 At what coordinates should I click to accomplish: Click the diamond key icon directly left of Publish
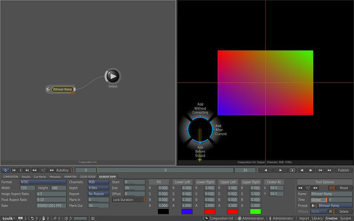click(330, 170)
